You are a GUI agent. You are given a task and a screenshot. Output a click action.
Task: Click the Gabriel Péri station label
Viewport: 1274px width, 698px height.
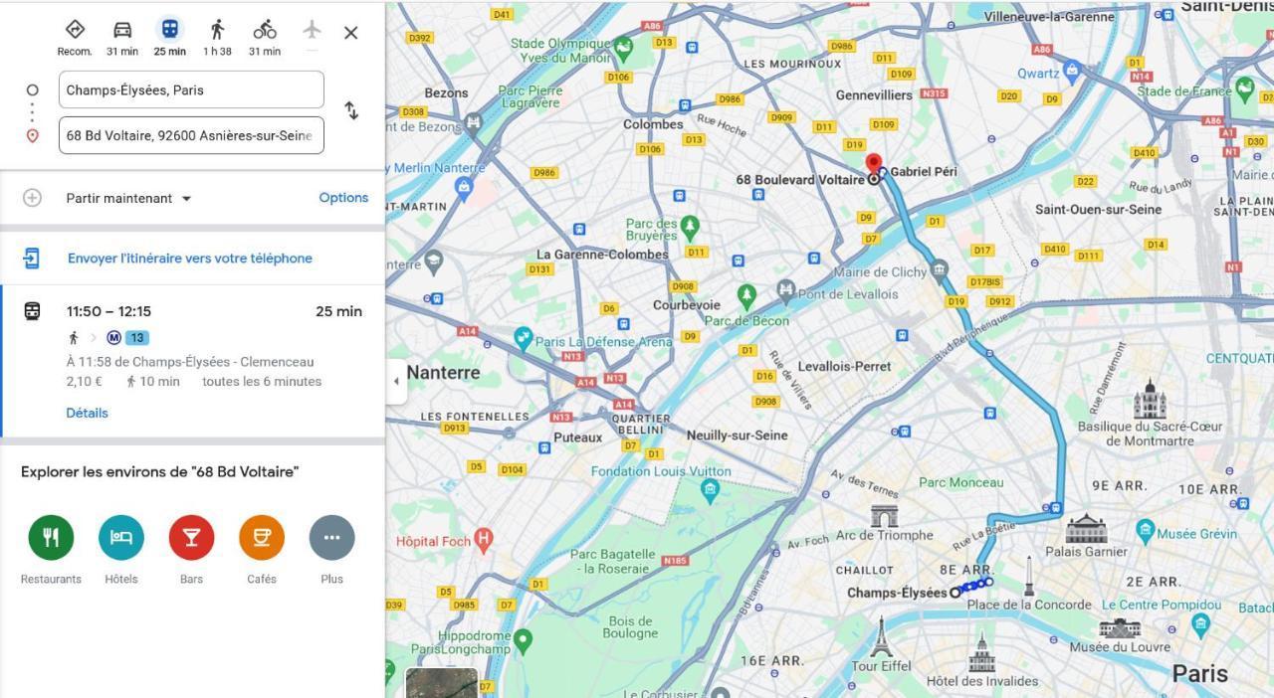(x=924, y=172)
